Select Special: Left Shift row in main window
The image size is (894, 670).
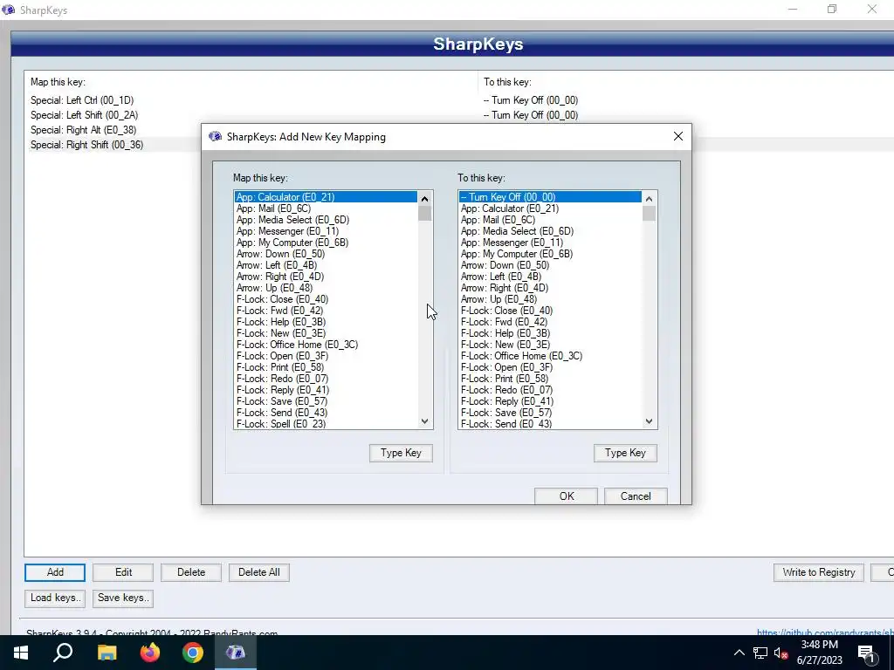pos(459,115)
